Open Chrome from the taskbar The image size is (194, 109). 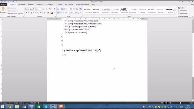pos(9,107)
